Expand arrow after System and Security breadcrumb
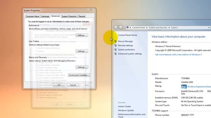The image size is (211, 118). tap(169, 28)
